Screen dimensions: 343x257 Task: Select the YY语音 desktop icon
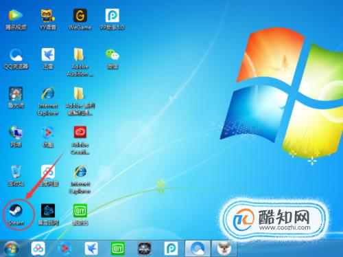(x=48, y=20)
